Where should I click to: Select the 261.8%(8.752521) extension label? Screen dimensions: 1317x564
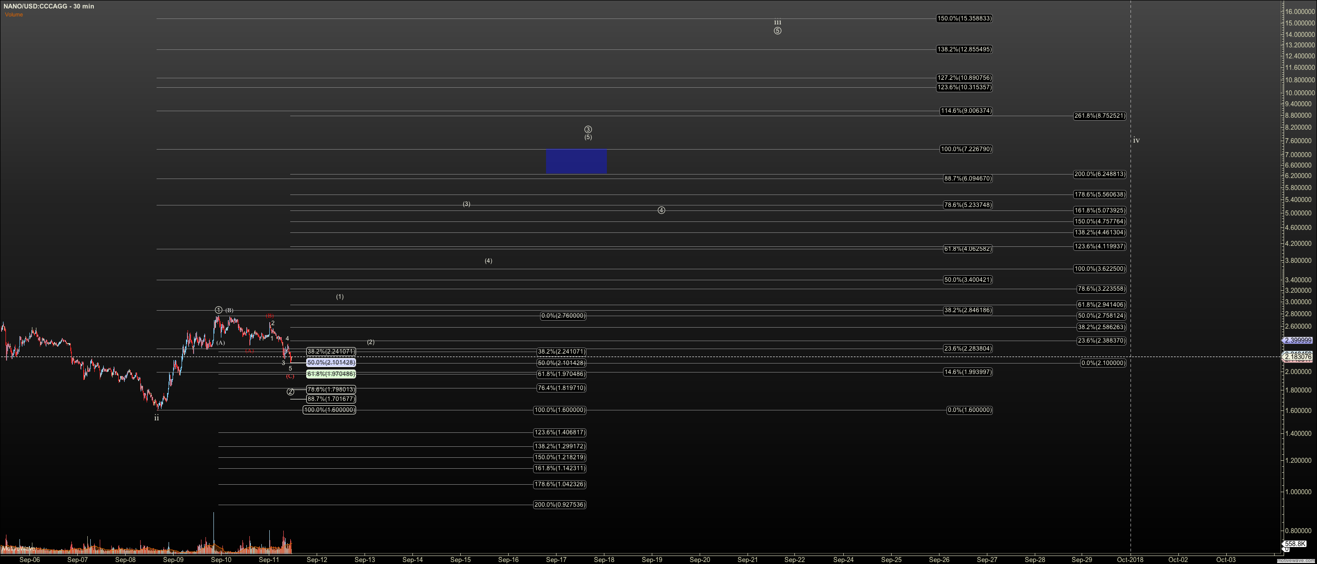(x=1100, y=116)
